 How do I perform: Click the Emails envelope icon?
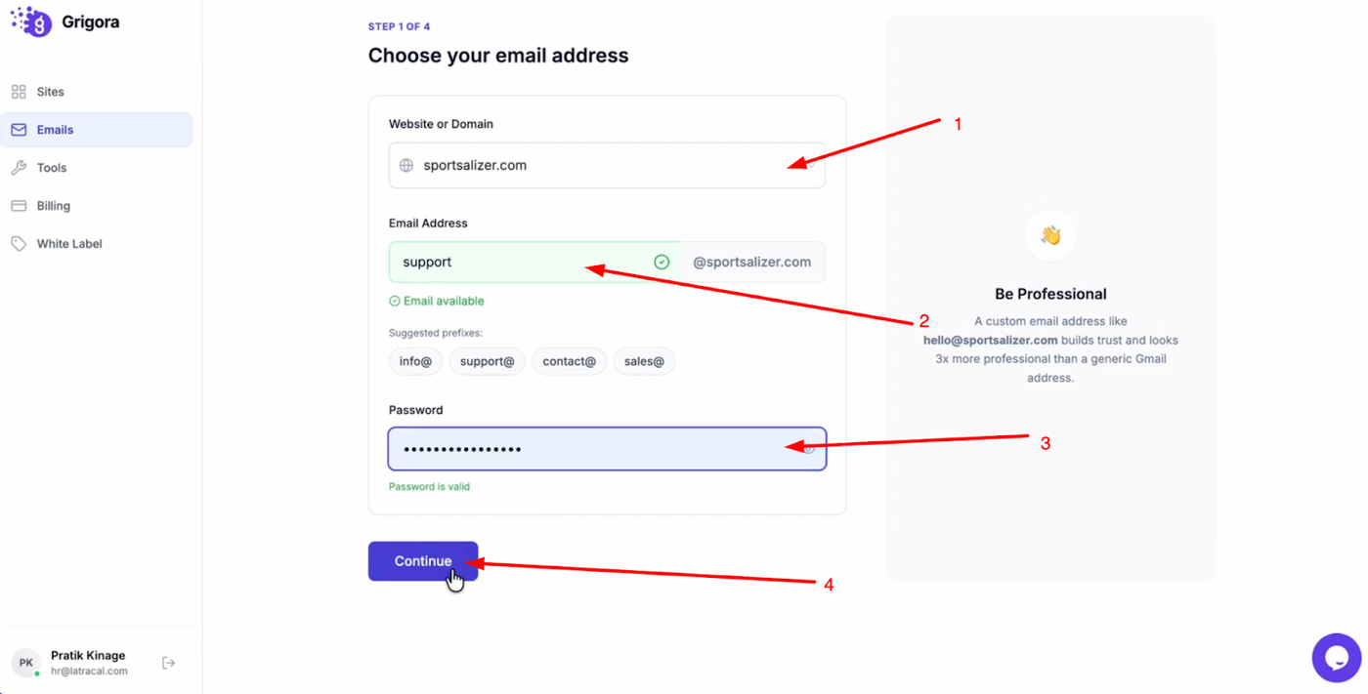[19, 130]
